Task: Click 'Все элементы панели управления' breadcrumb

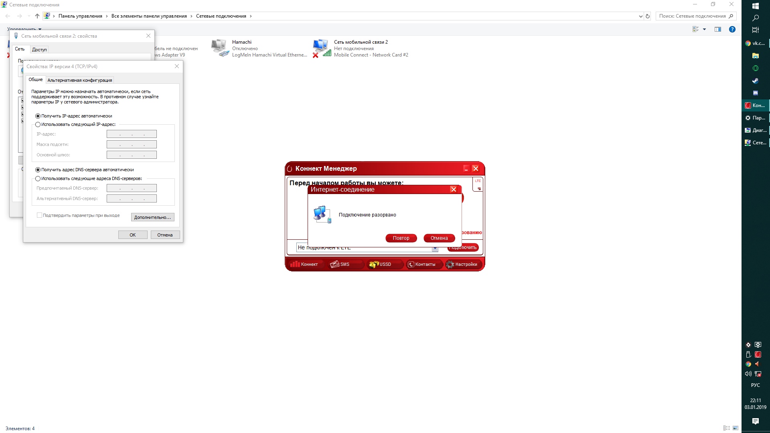Action: tap(149, 16)
